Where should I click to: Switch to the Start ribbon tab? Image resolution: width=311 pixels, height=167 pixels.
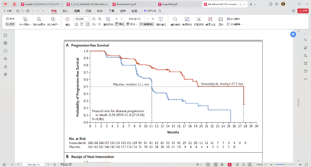54,11
